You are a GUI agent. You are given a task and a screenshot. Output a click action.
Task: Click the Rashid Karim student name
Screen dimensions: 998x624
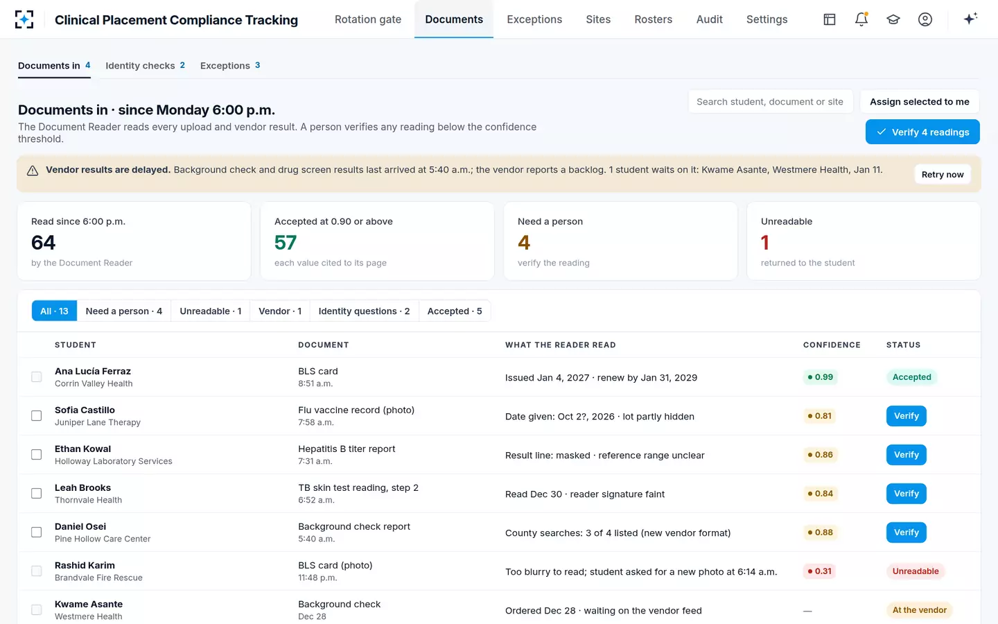85,566
